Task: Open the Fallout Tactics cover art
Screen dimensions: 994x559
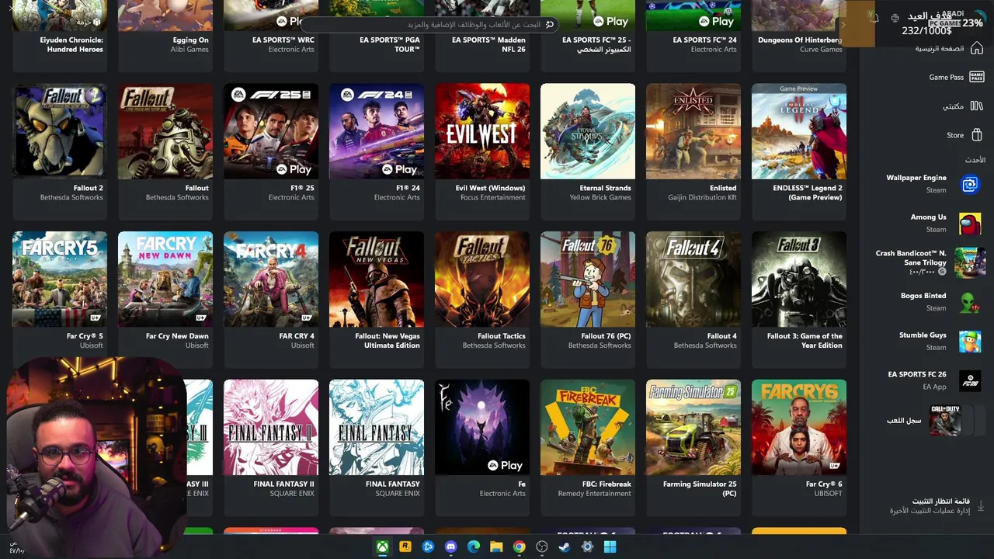Action: click(x=482, y=279)
